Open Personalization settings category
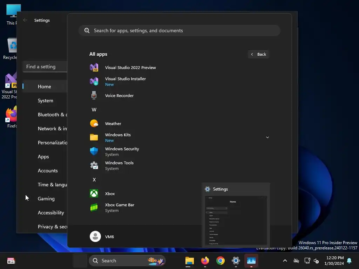The width and height of the screenshot is (359, 269). (45, 143)
